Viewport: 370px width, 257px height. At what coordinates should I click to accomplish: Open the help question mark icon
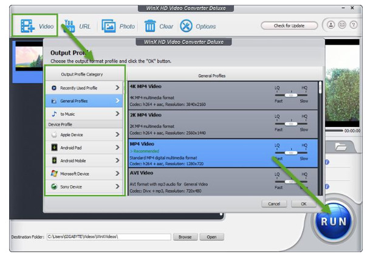(x=354, y=24)
